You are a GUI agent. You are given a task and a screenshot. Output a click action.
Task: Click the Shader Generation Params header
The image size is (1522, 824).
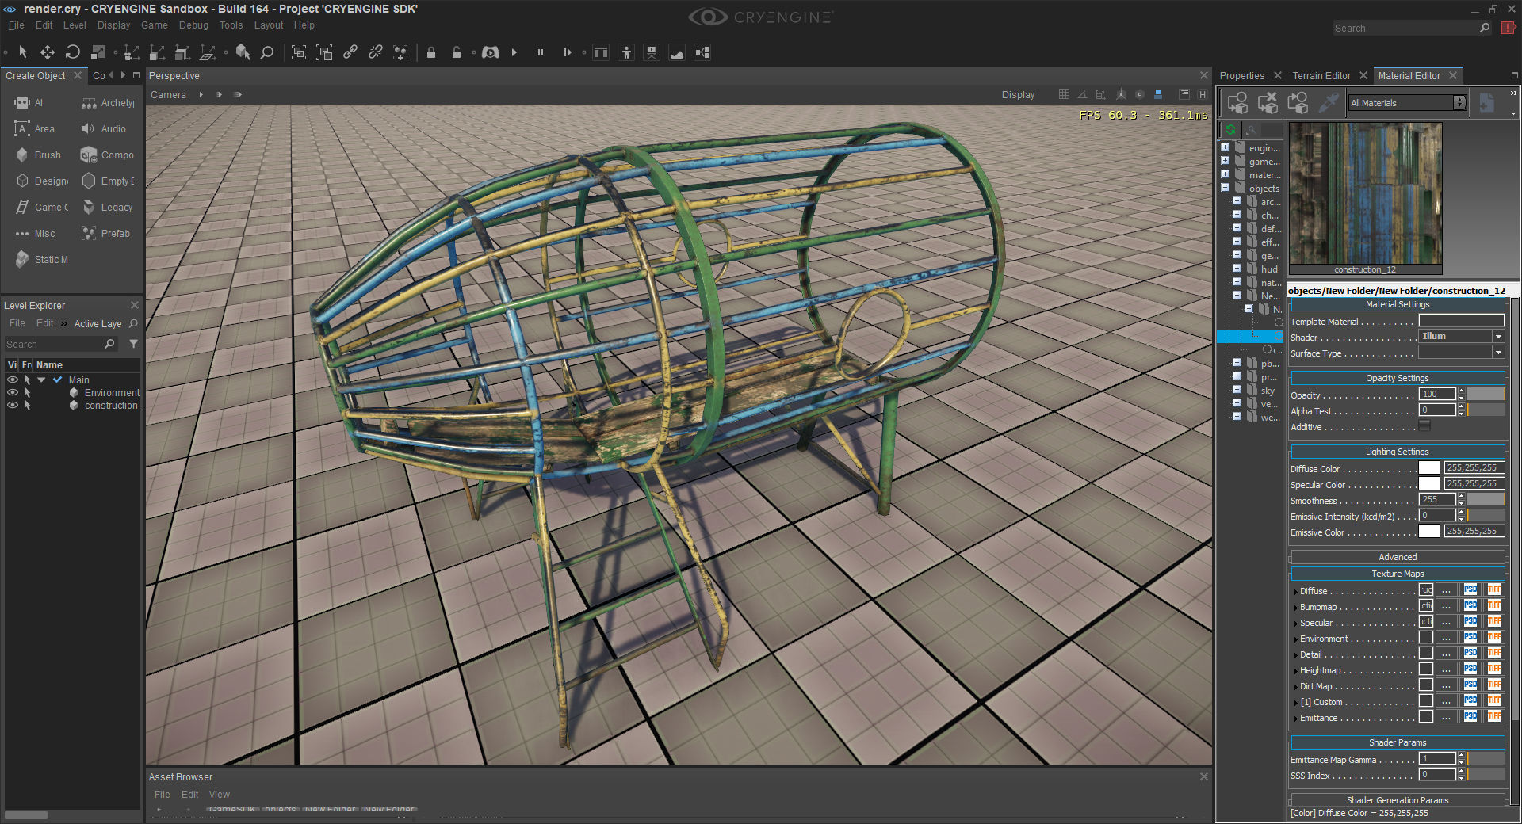click(x=1398, y=800)
